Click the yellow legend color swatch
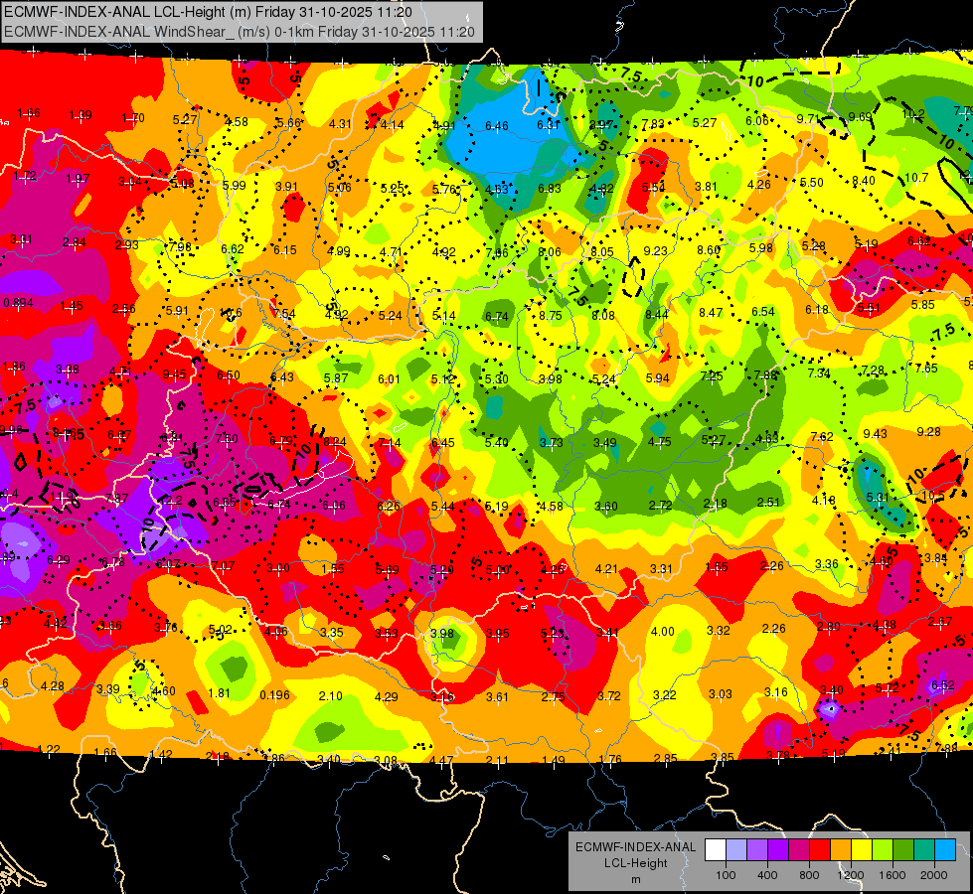 862,850
